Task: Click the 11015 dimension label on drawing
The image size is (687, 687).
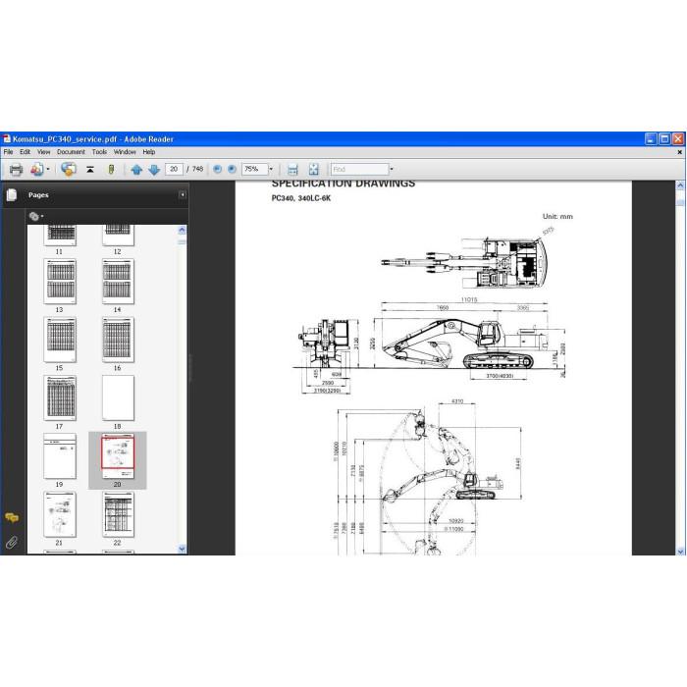Action: tap(469, 299)
